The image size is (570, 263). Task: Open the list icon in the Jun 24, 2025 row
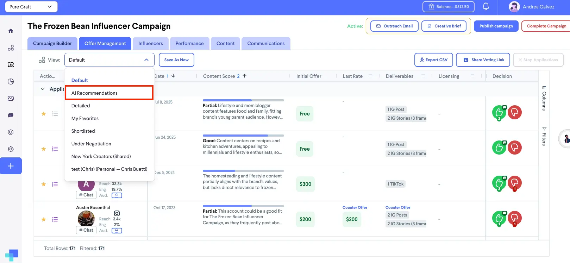click(x=55, y=149)
